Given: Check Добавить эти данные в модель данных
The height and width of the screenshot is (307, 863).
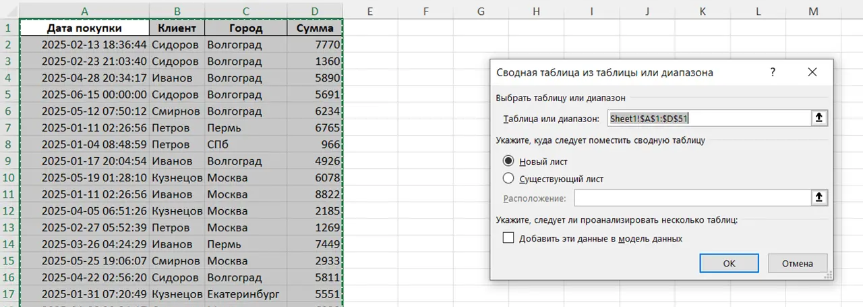Looking at the screenshot, I should point(508,238).
